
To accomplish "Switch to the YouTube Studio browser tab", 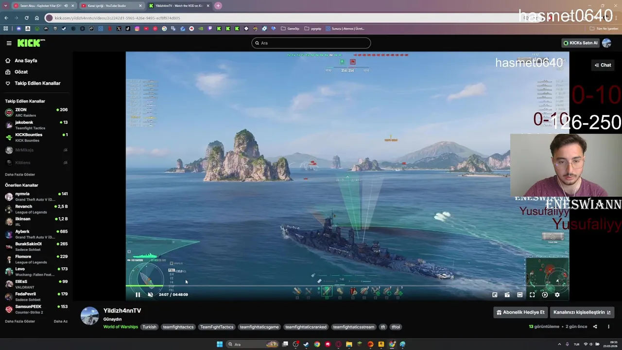I will click(x=111, y=6).
